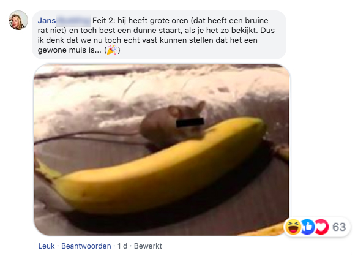The width and height of the screenshot is (358, 256).
Task: Click the 1 d timestamp
Action: point(122,246)
